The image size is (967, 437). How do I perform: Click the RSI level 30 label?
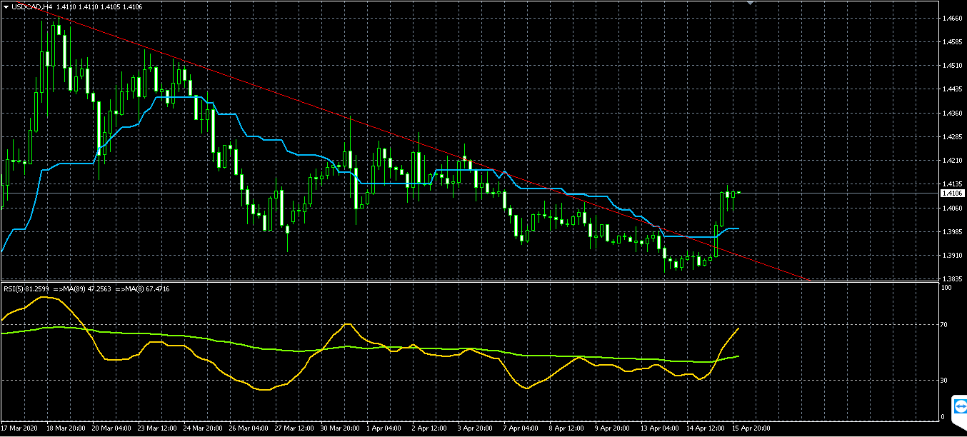click(946, 381)
